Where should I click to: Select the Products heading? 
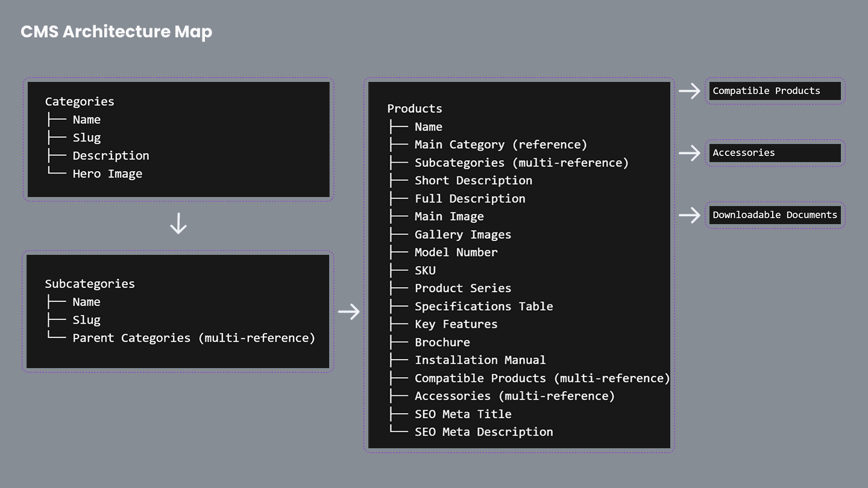[415, 108]
